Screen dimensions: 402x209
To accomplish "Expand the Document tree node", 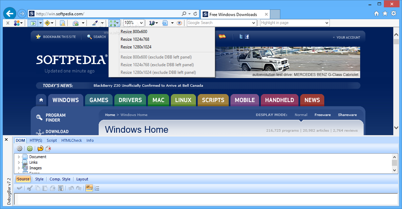I will pos(19,157).
